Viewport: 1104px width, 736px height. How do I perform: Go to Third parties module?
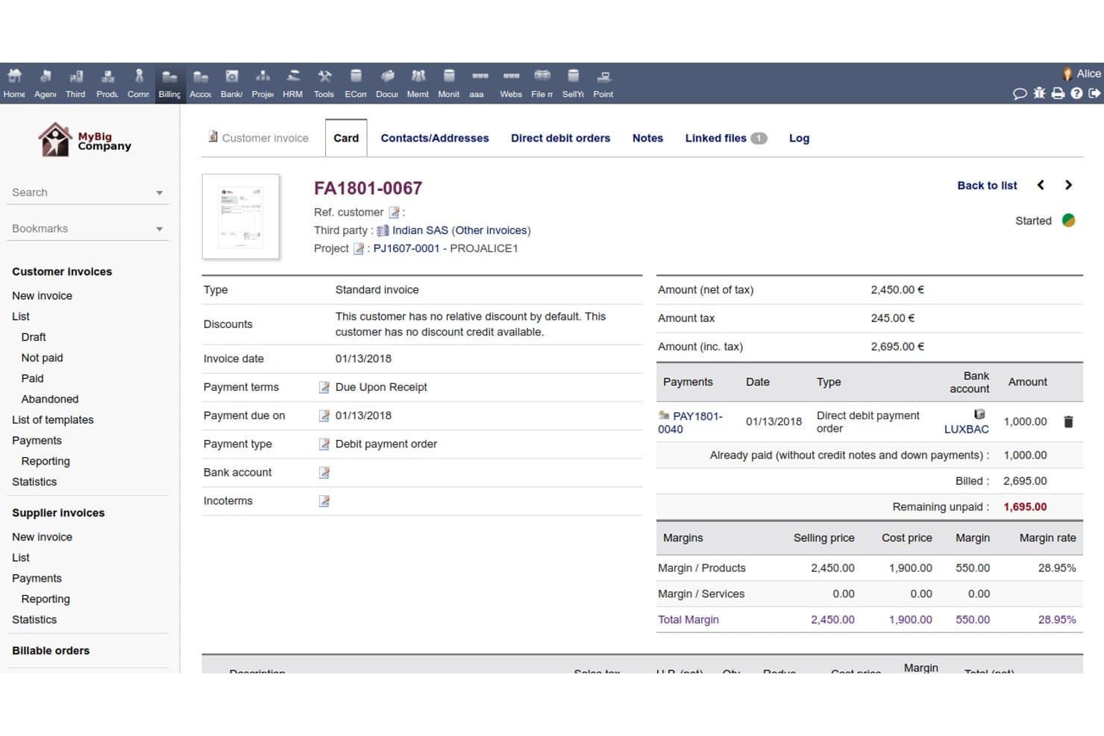(75, 83)
